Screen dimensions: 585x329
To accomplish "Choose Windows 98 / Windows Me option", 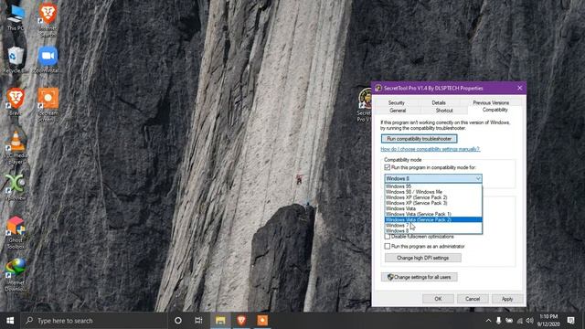I will click(x=433, y=192).
